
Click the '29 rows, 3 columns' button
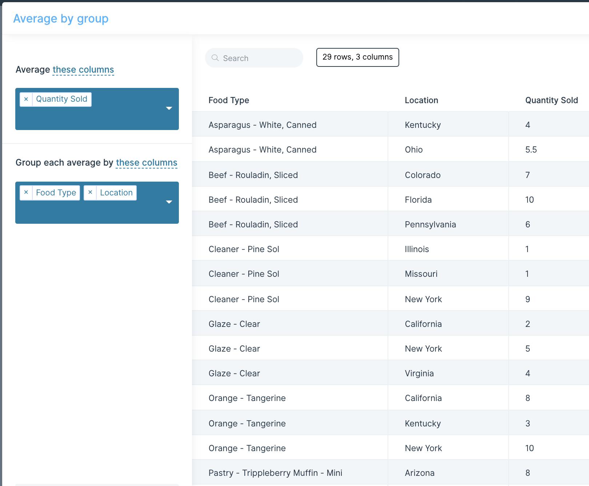point(358,57)
